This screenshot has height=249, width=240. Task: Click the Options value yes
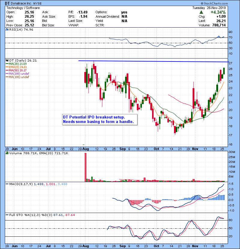[x=124, y=12]
